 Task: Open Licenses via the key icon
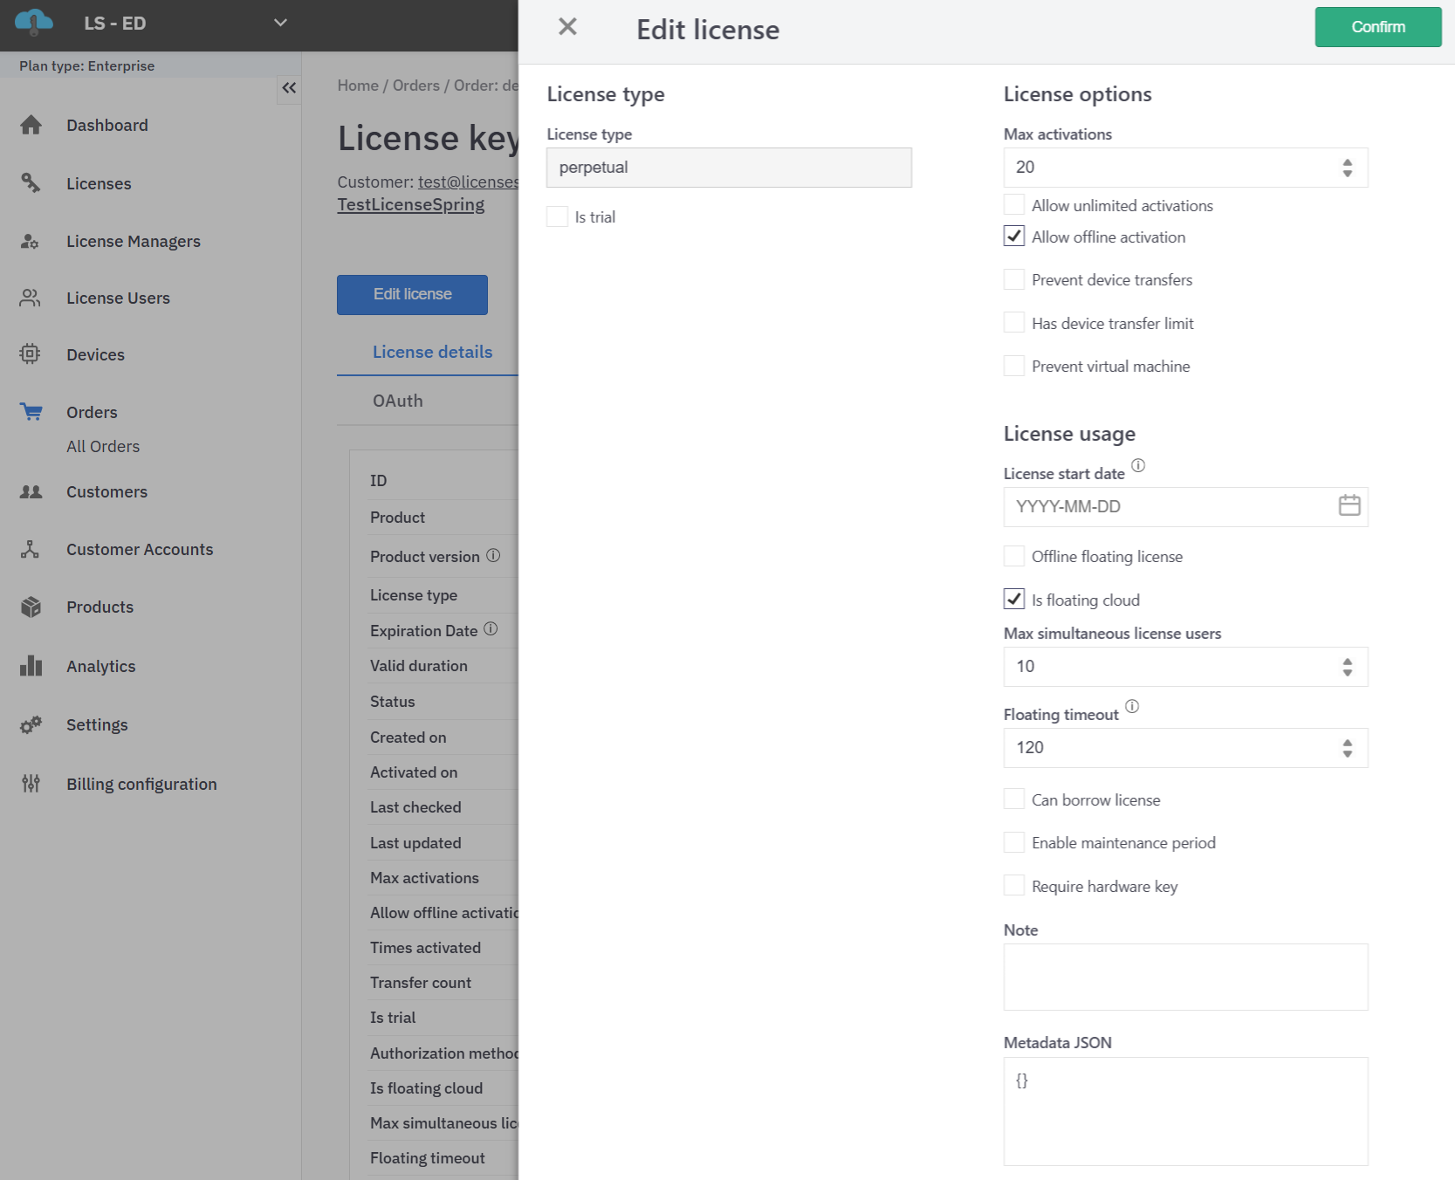click(31, 183)
